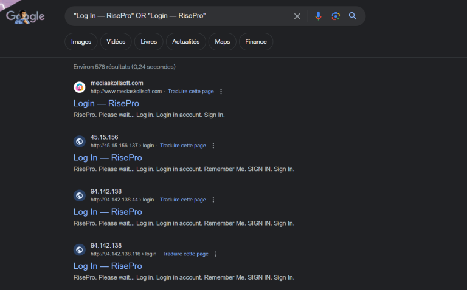
Task: Open Google Lens image search
Action: [335, 16]
